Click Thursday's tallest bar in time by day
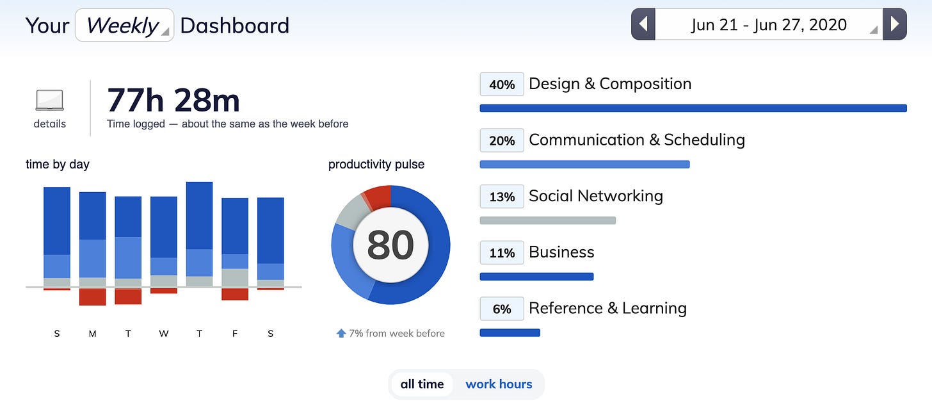This screenshot has height=408, width=932. click(199, 234)
